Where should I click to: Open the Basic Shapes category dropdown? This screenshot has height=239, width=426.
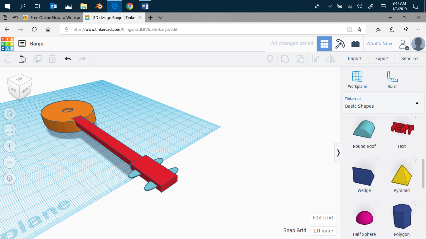click(383, 103)
